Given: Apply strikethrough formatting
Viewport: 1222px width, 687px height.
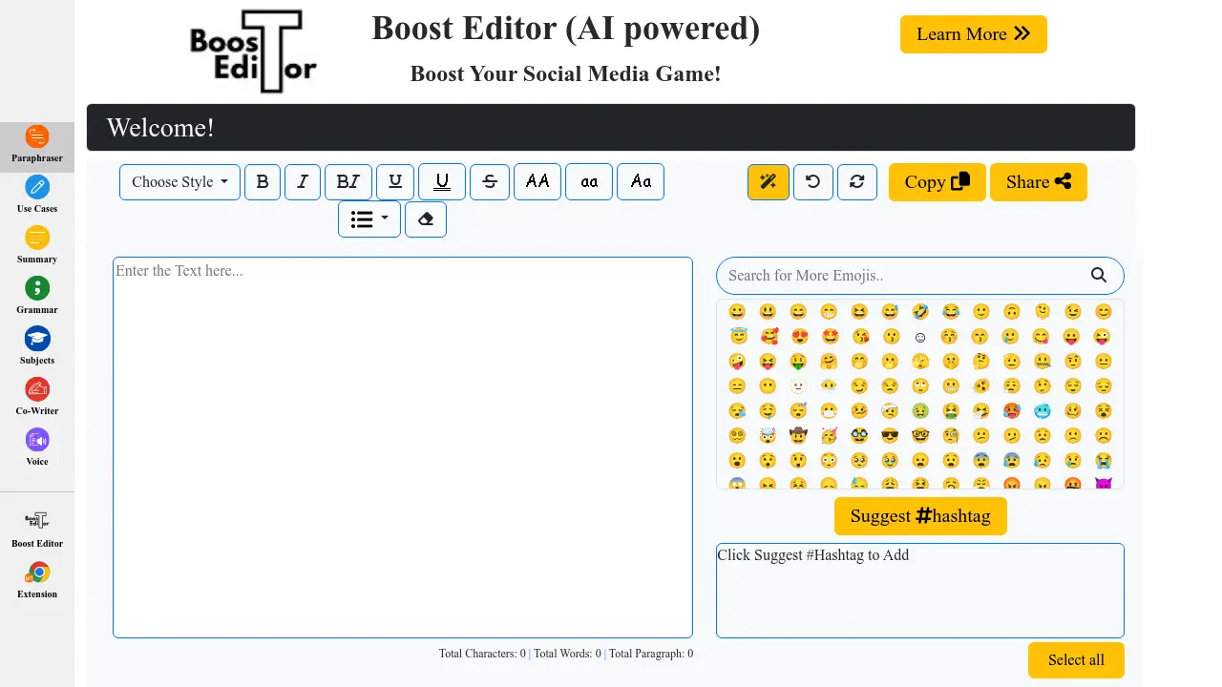Looking at the screenshot, I should pos(490,182).
